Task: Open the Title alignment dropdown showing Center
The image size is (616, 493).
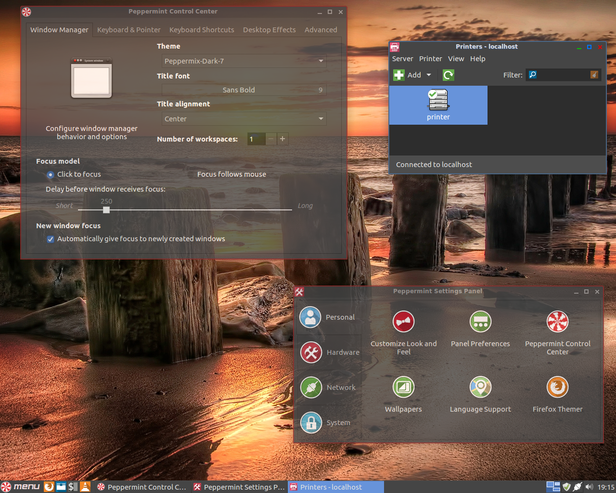Action: coord(244,119)
